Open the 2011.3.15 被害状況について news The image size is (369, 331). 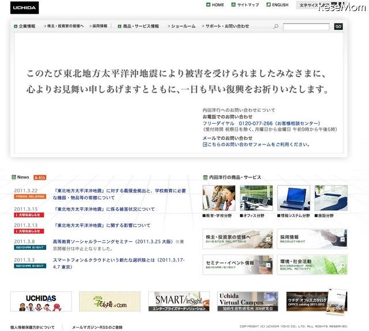coord(104,209)
